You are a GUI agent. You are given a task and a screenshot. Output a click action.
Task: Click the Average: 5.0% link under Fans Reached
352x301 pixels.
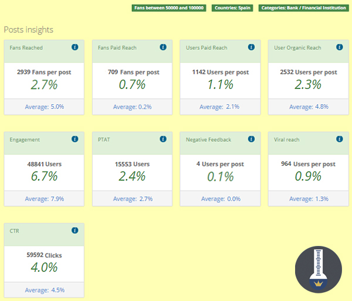click(x=44, y=107)
